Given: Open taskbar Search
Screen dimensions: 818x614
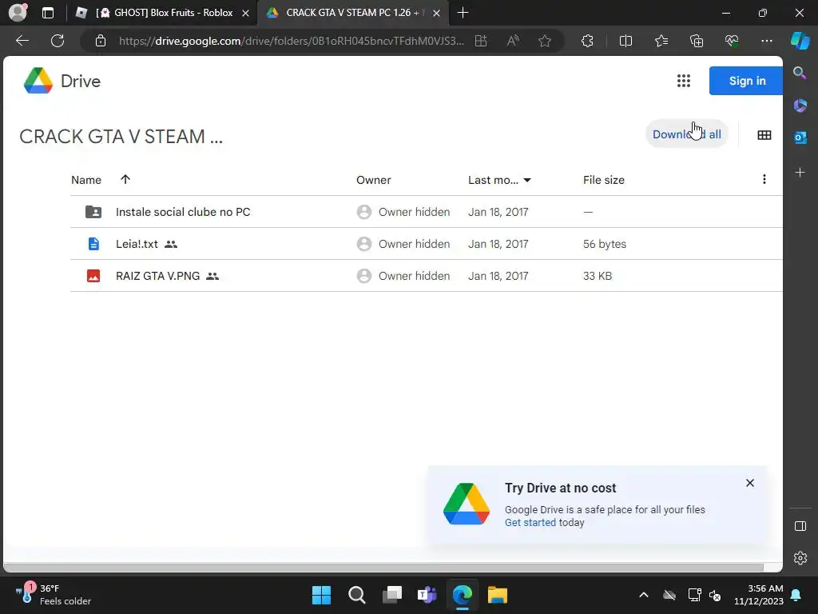Looking at the screenshot, I should coord(357,595).
